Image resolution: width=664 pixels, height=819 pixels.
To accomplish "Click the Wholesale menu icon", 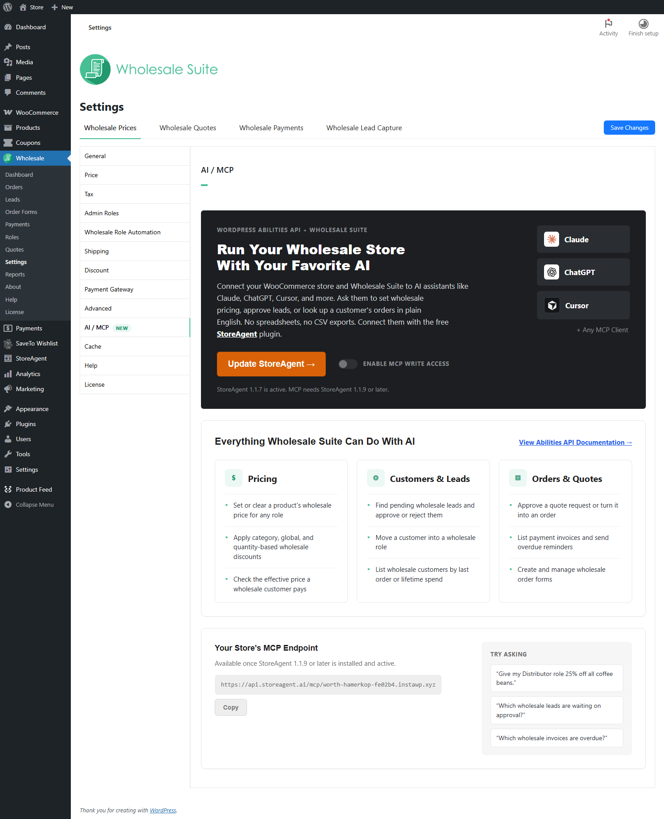I will (x=8, y=158).
